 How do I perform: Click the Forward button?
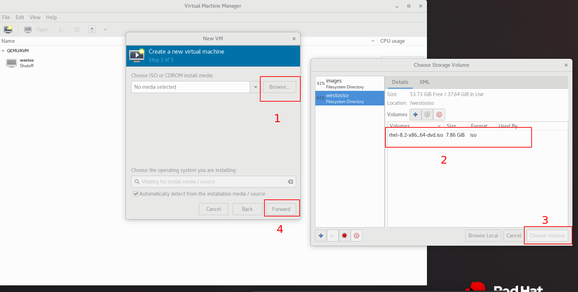coord(281,209)
